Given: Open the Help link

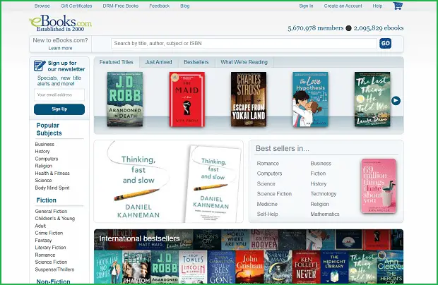Looking at the screenshot, I should click(x=377, y=6).
